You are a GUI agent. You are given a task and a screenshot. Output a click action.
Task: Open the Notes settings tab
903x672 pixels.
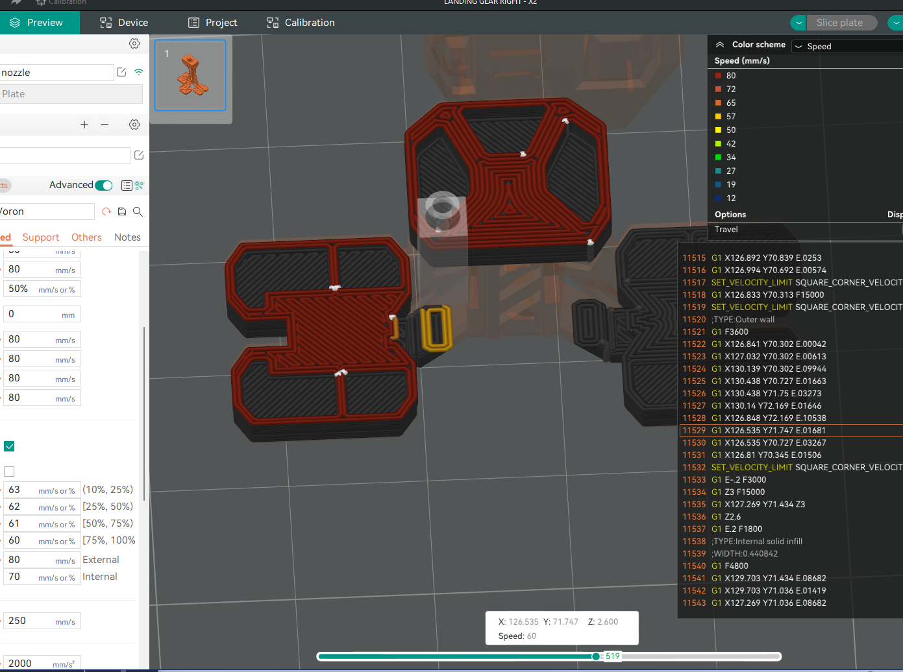(x=127, y=237)
